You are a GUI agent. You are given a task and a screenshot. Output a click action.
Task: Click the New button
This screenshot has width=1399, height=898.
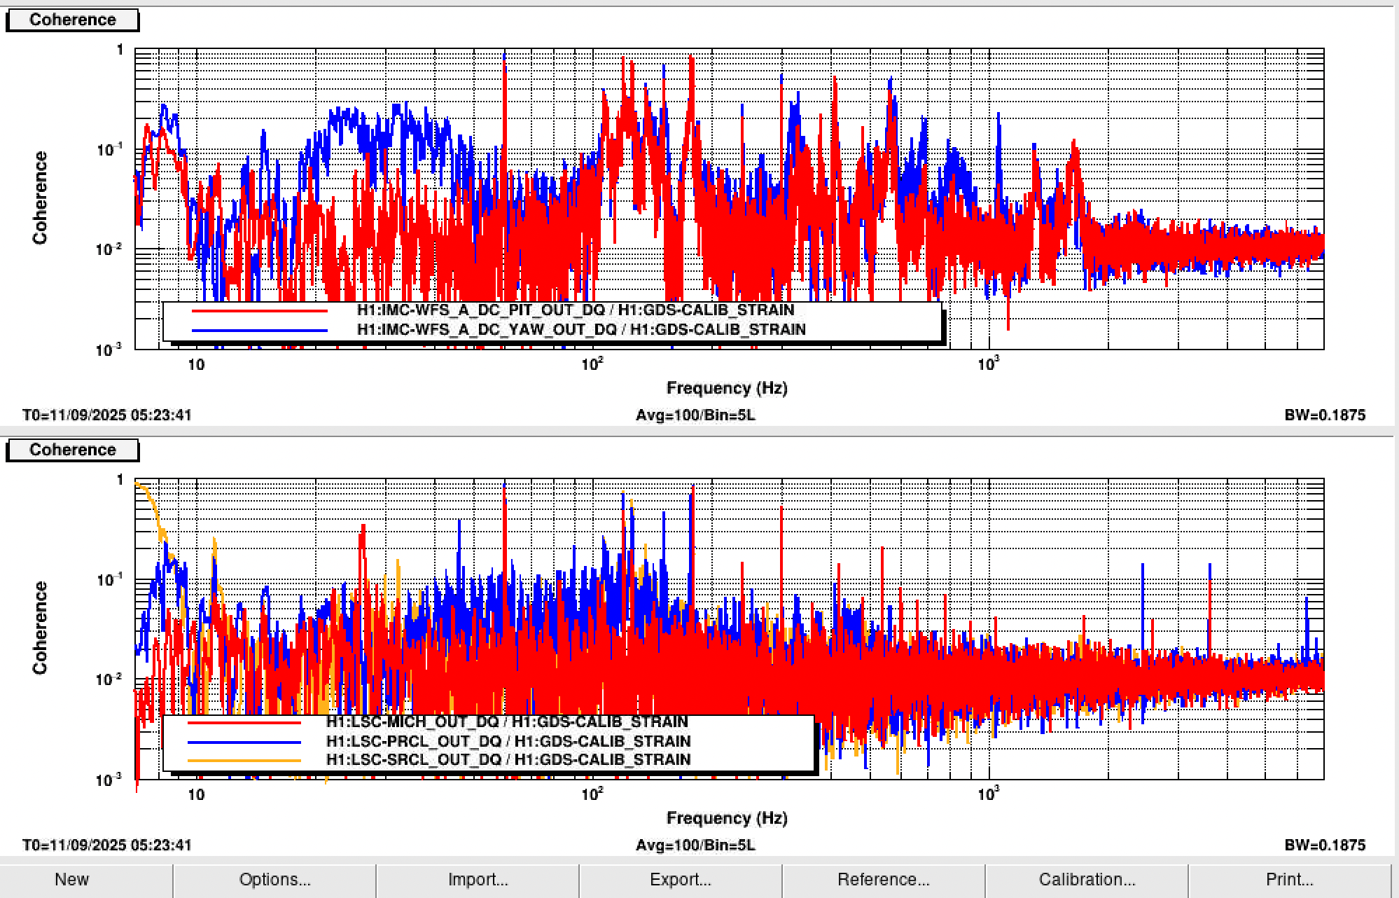(x=71, y=880)
